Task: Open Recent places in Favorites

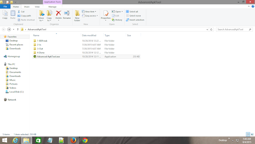Action: (x=16, y=45)
